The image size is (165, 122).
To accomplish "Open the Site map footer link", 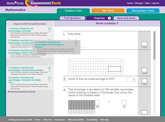I will (x=104, y=120).
